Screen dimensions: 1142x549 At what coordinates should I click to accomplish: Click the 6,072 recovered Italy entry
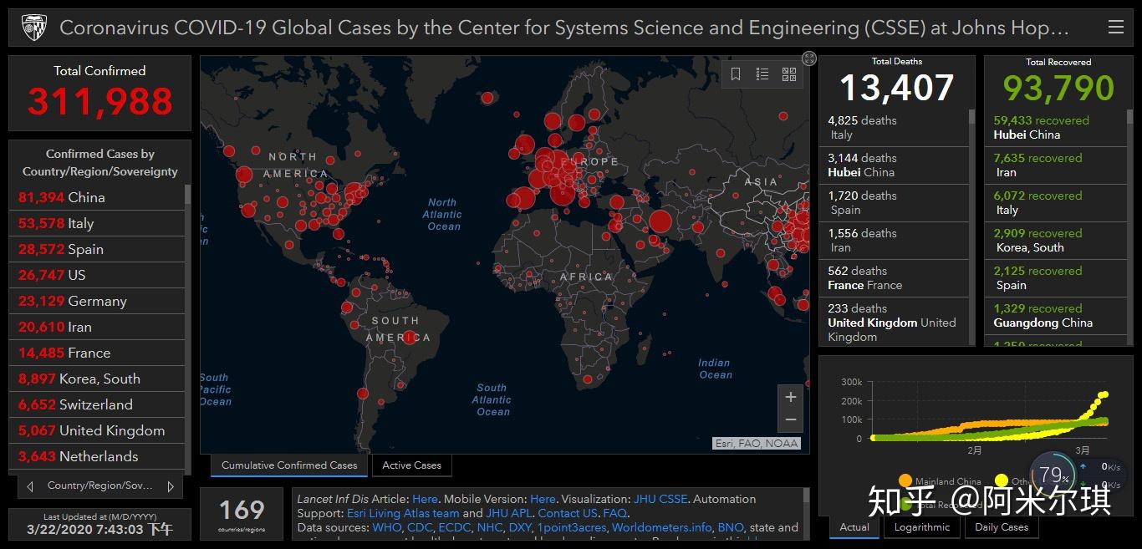(1056, 203)
